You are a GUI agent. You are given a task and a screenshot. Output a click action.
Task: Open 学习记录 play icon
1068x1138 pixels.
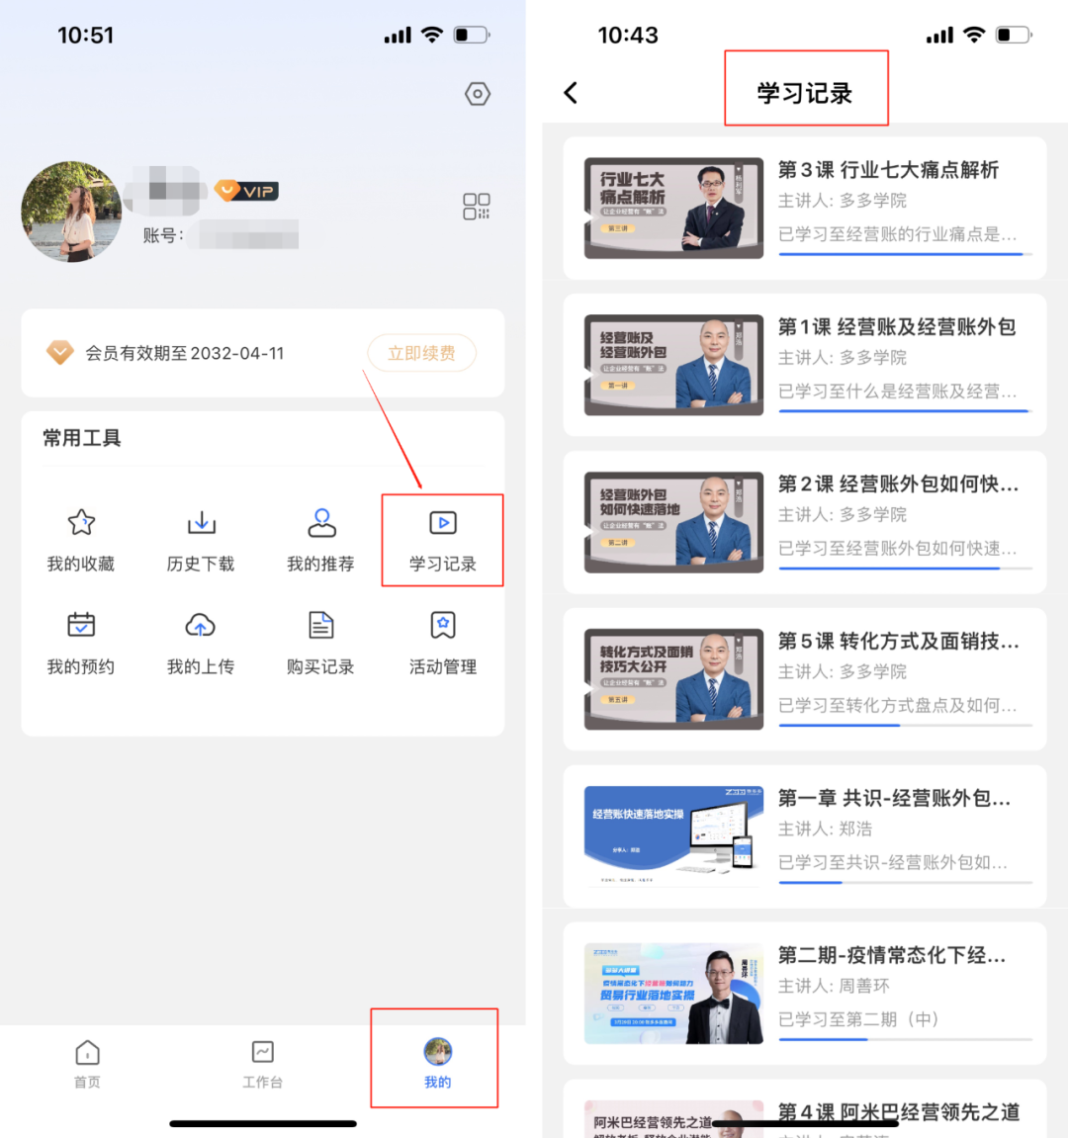click(x=442, y=523)
